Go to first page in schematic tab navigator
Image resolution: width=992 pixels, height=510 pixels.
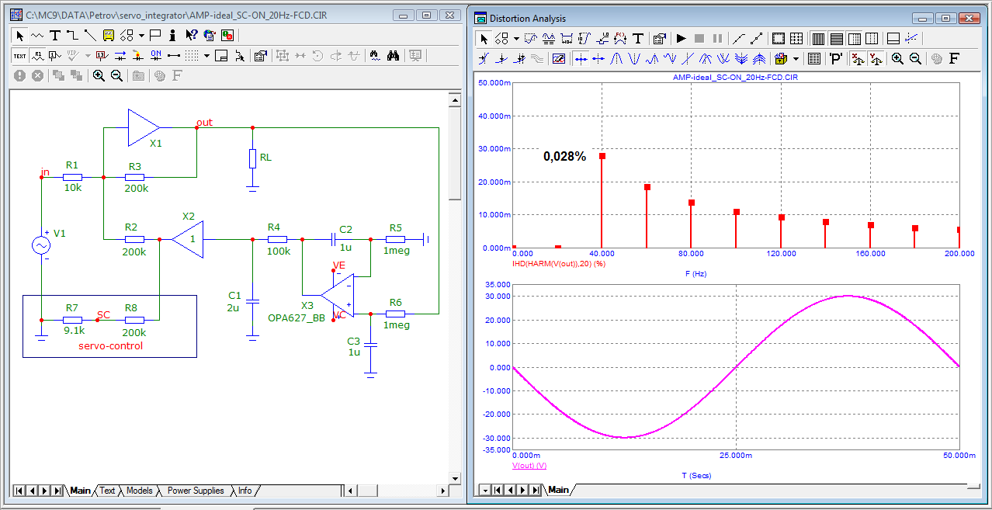tap(19, 491)
